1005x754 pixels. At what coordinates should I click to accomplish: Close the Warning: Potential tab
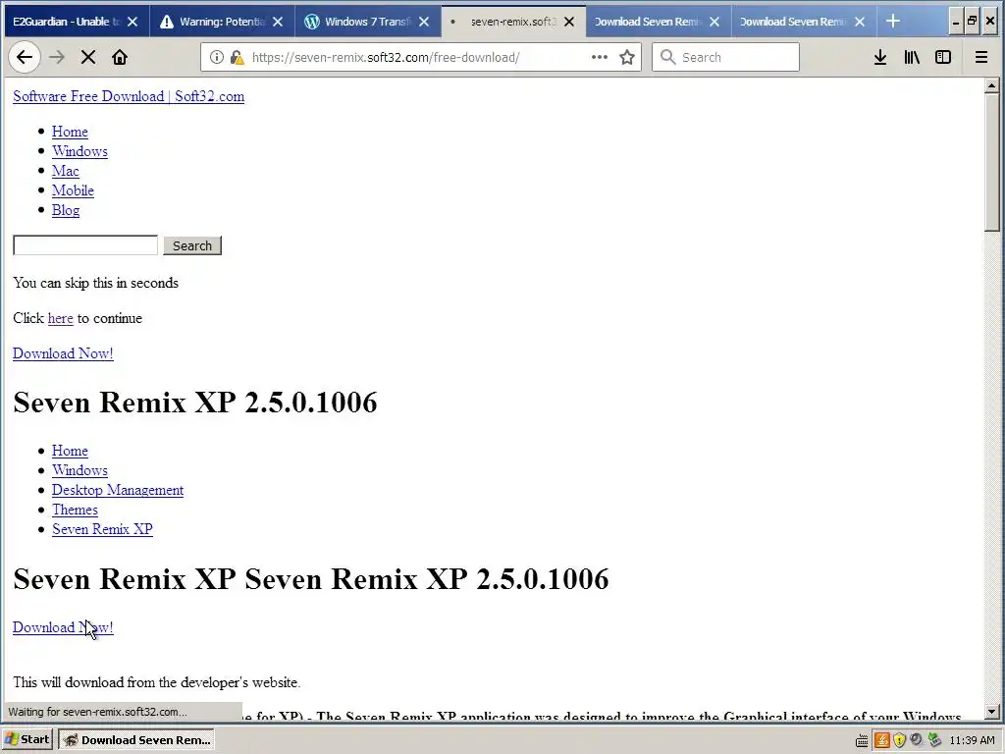coord(278,22)
